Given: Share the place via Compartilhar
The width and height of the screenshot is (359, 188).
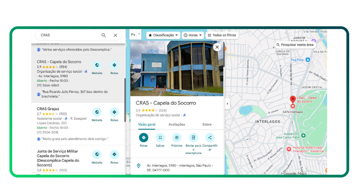Looking at the screenshot, I should (x=210, y=137).
